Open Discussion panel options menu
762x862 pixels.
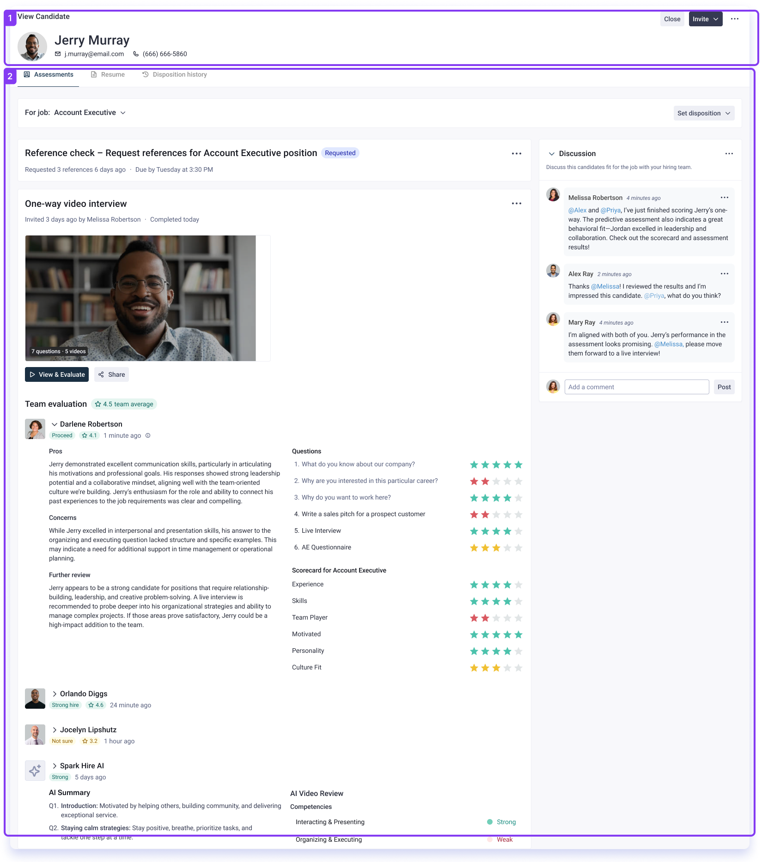tap(729, 154)
